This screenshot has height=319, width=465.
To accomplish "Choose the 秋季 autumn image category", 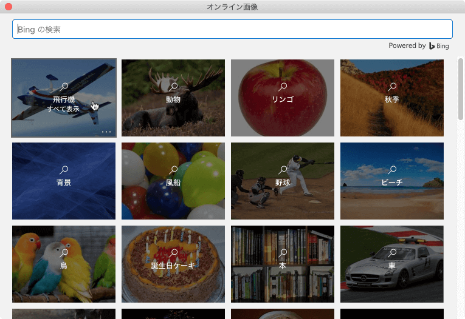I will pos(392,98).
